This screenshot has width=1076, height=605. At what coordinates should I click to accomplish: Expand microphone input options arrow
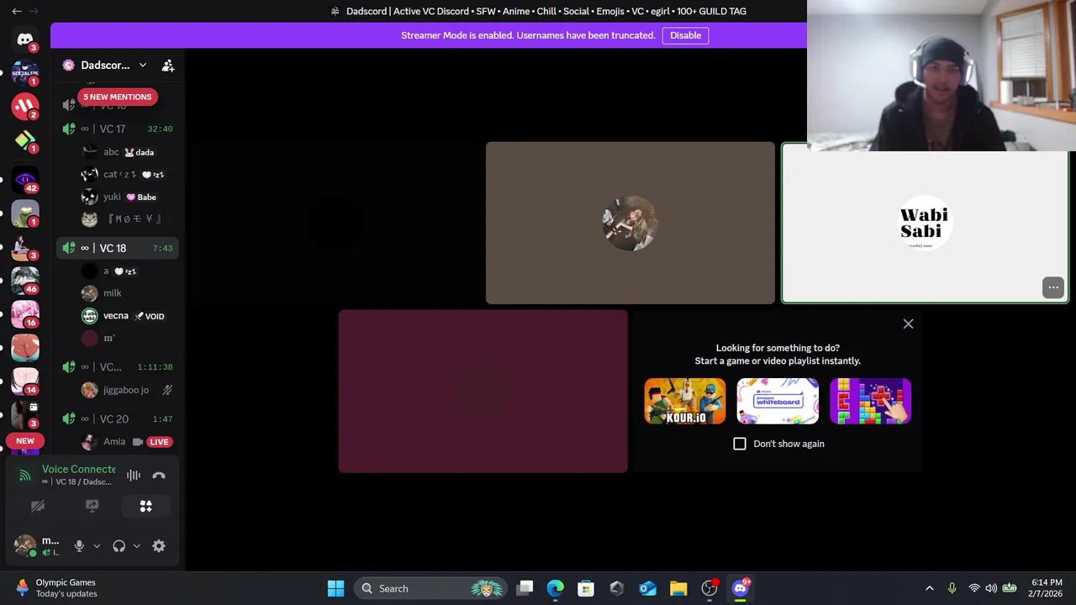[97, 546]
